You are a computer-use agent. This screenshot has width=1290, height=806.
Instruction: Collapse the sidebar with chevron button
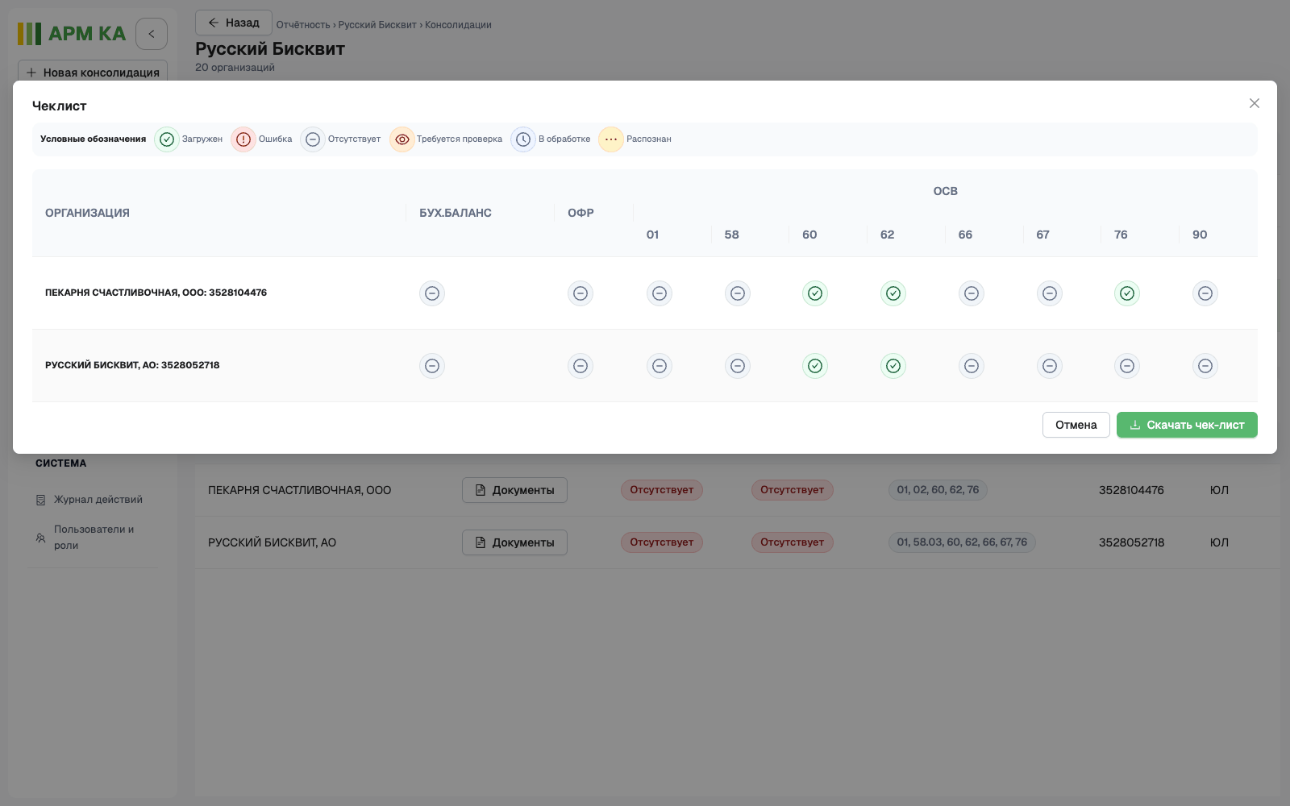[152, 34]
